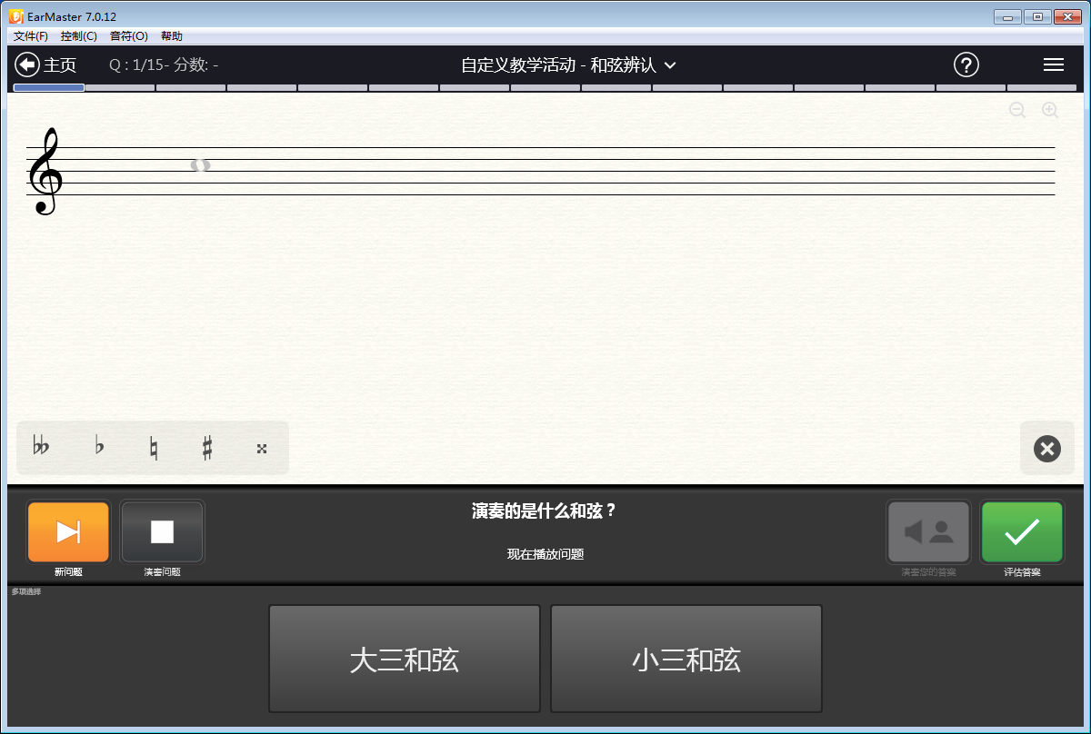Click the 现在播放问题 status text
This screenshot has height=734, width=1091.
(x=545, y=554)
